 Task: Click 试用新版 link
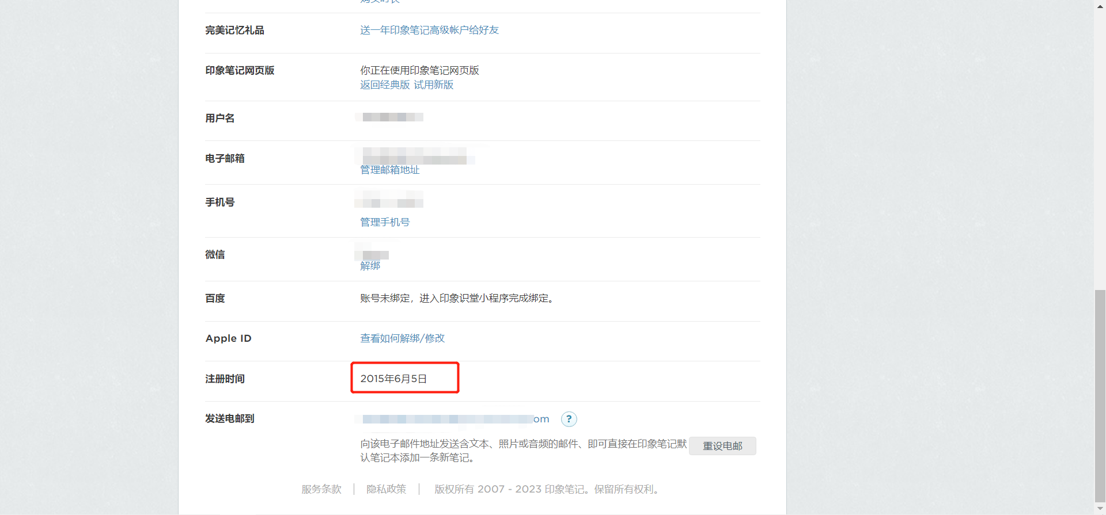[x=434, y=85]
